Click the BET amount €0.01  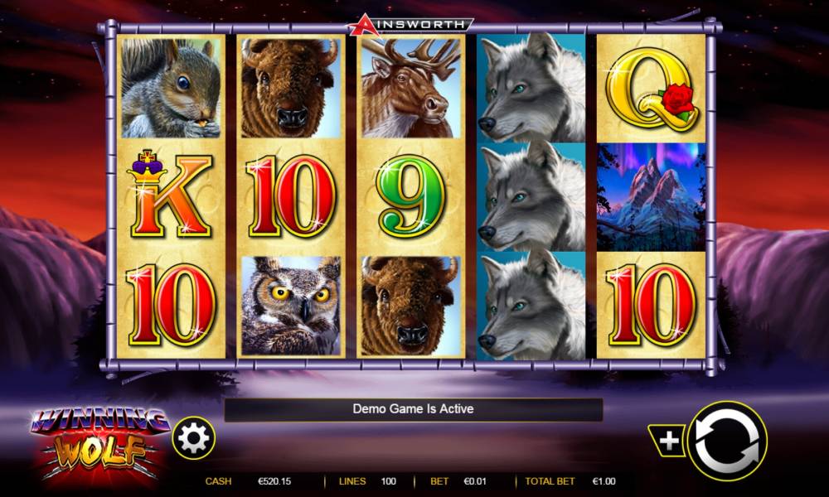point(474,481)
